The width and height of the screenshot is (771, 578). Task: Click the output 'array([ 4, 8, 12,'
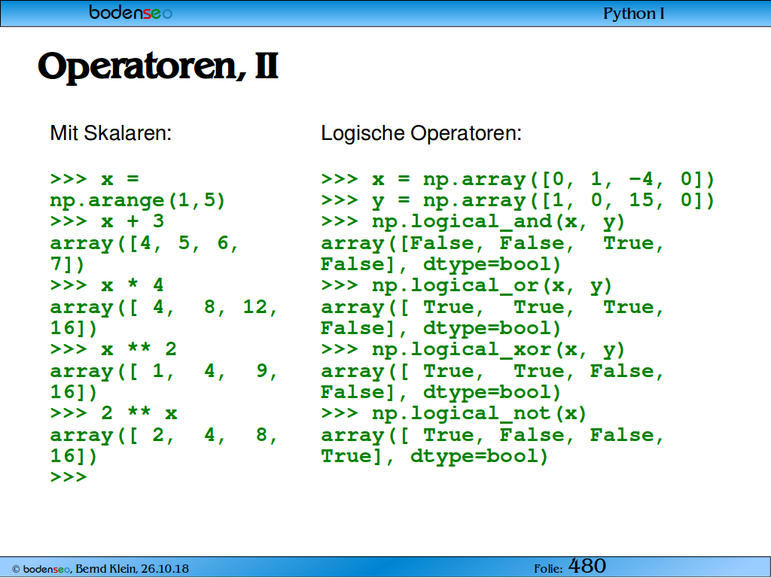pos(163,307)
